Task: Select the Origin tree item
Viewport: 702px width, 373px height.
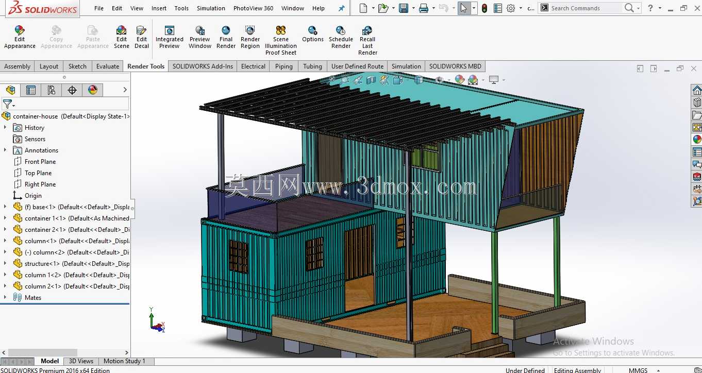Action: [x=33, y=195]
